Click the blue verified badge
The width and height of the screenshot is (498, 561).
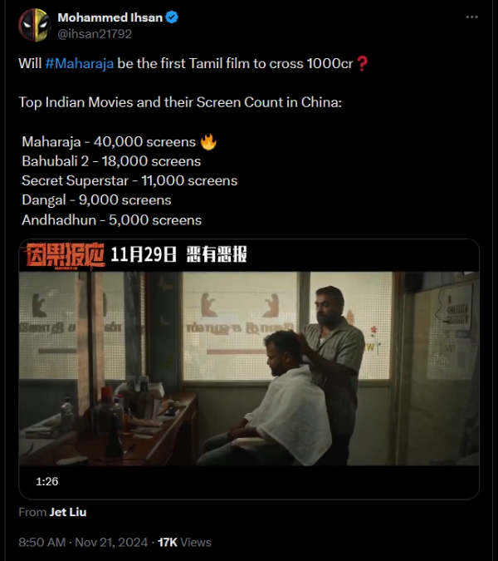(x=172, y=17)
